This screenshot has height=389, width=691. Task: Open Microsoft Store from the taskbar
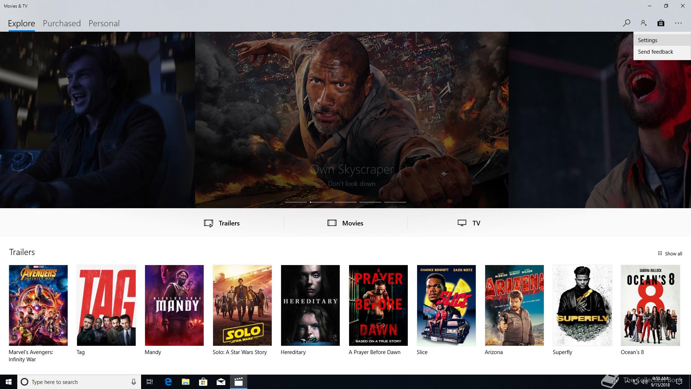click(x=203, y=382)
